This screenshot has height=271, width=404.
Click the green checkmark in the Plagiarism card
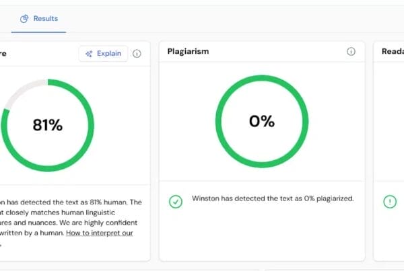(x=176, y=201)
